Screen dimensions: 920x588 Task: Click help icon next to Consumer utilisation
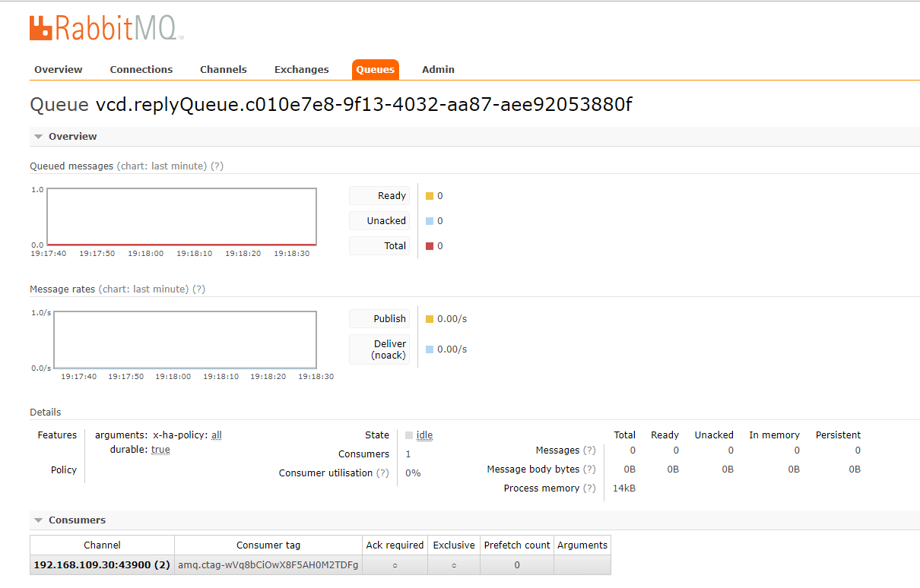coord(383,473)
